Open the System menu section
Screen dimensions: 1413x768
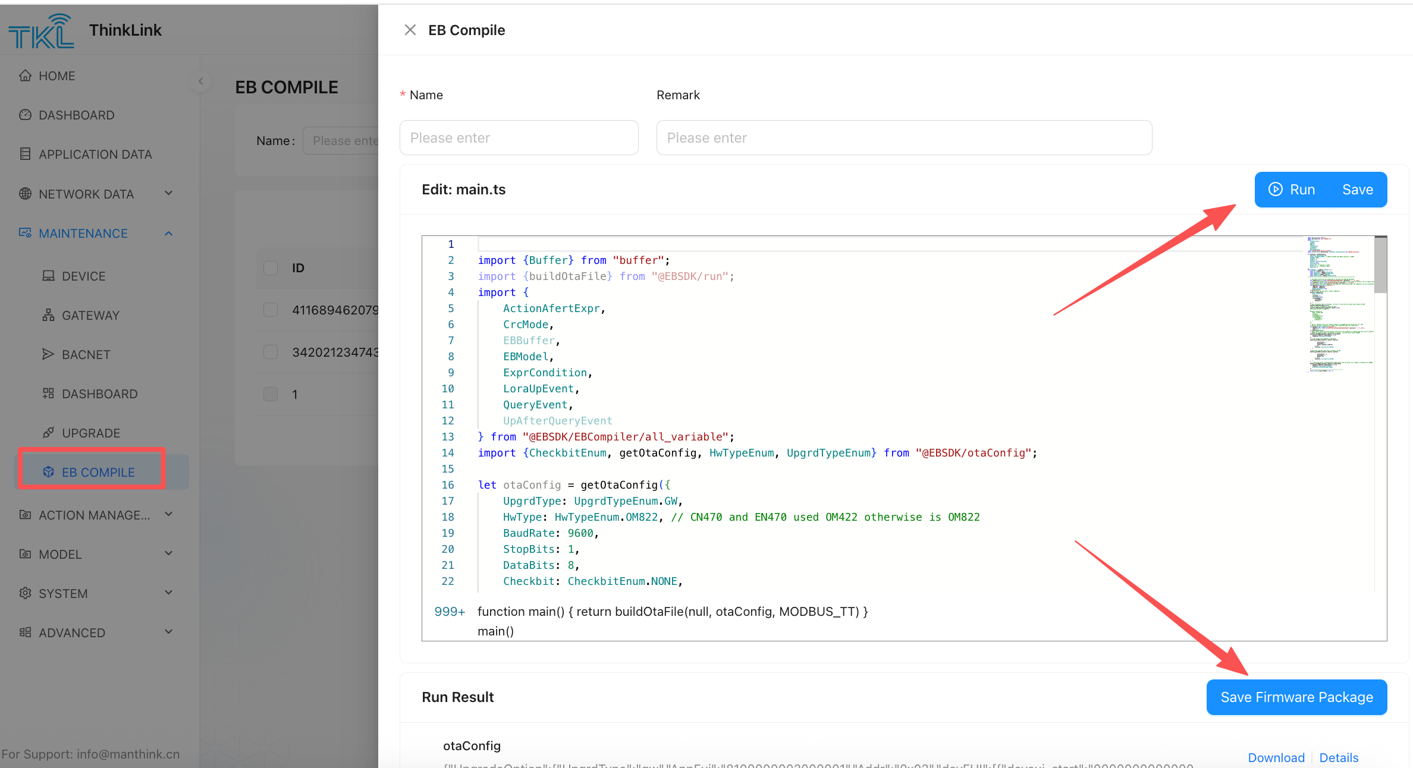(63, 593)
